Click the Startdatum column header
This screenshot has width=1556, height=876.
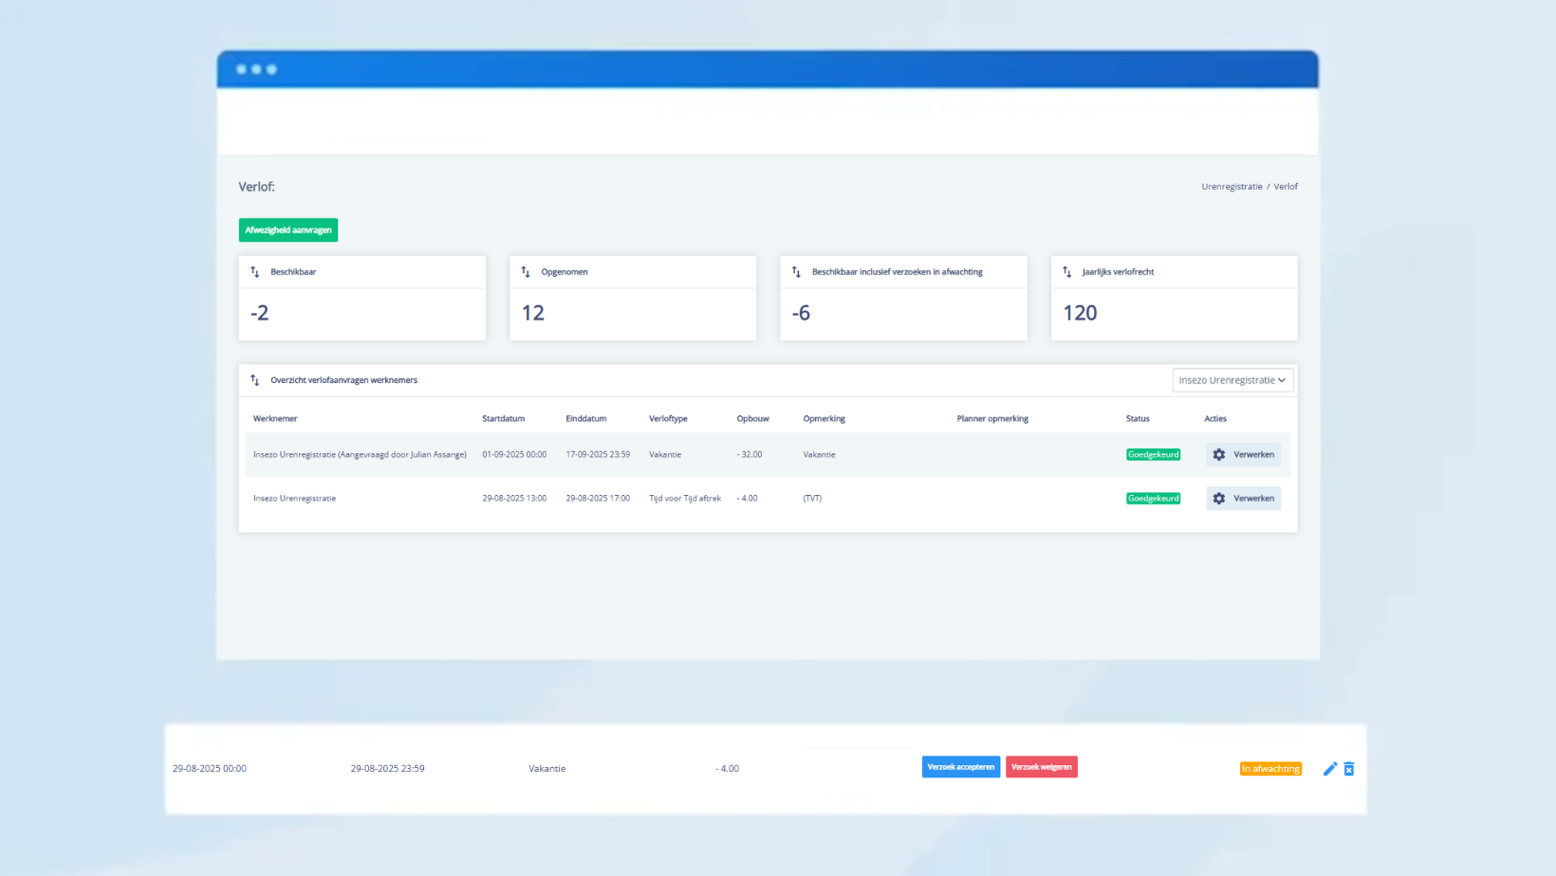503,419
